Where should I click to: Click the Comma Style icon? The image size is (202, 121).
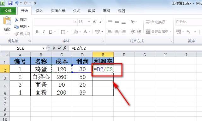pos(195,32)
